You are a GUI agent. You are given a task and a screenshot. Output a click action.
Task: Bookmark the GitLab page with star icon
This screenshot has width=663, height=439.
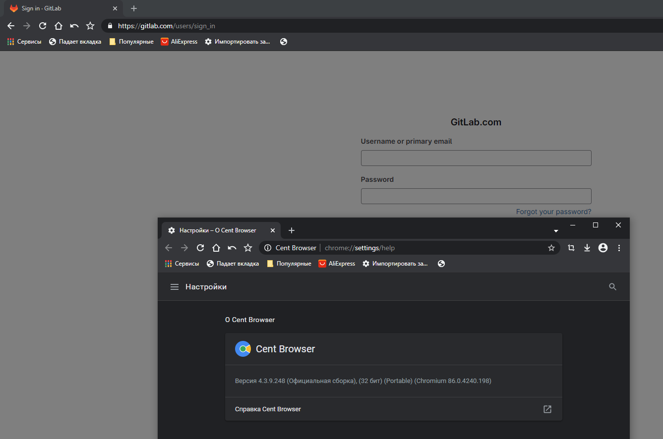coord(90,26)
